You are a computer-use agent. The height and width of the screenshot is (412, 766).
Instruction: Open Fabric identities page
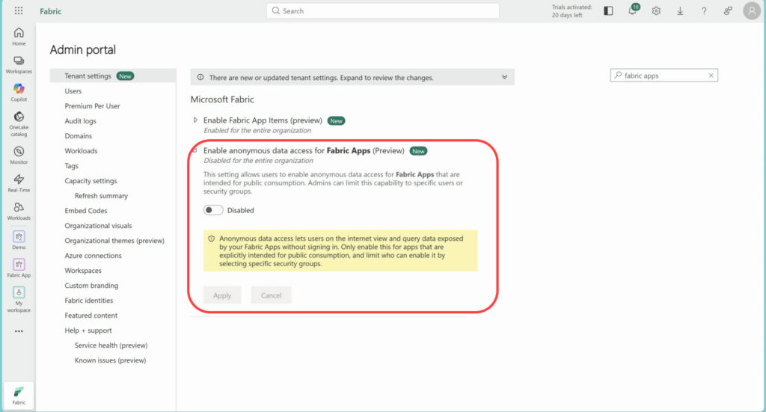point(88,301)
